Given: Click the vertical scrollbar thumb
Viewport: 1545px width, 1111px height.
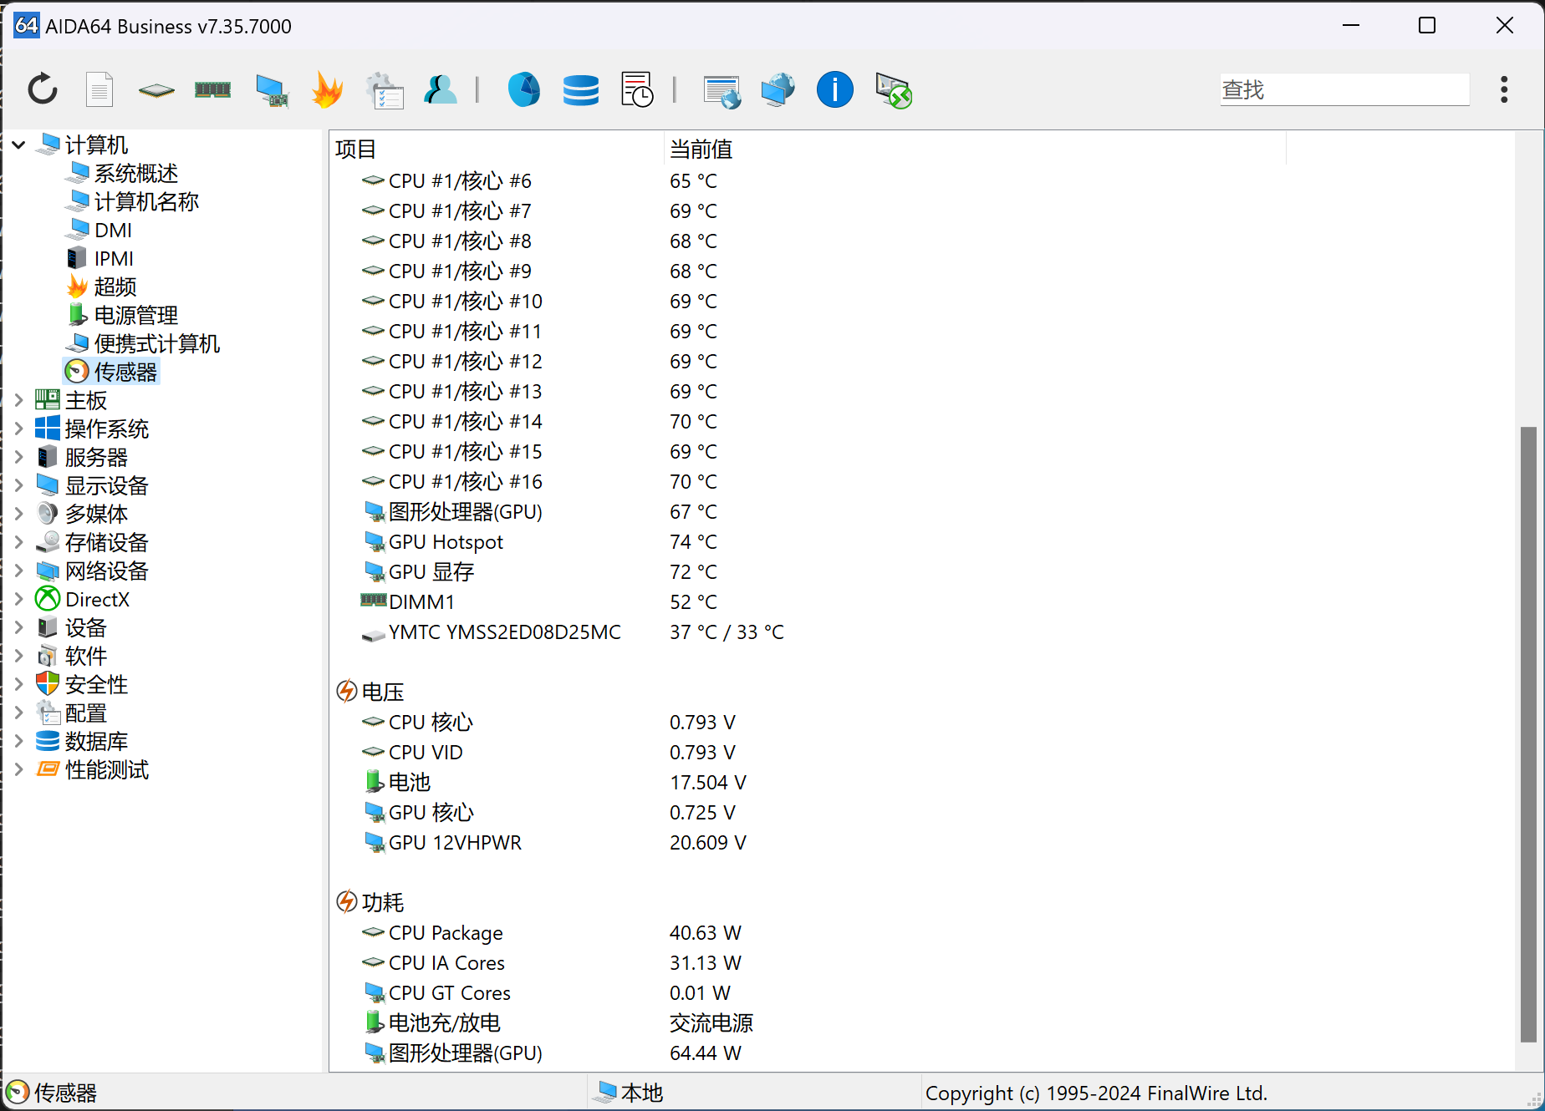Looking at the screenshot, I should (1528, 734).
